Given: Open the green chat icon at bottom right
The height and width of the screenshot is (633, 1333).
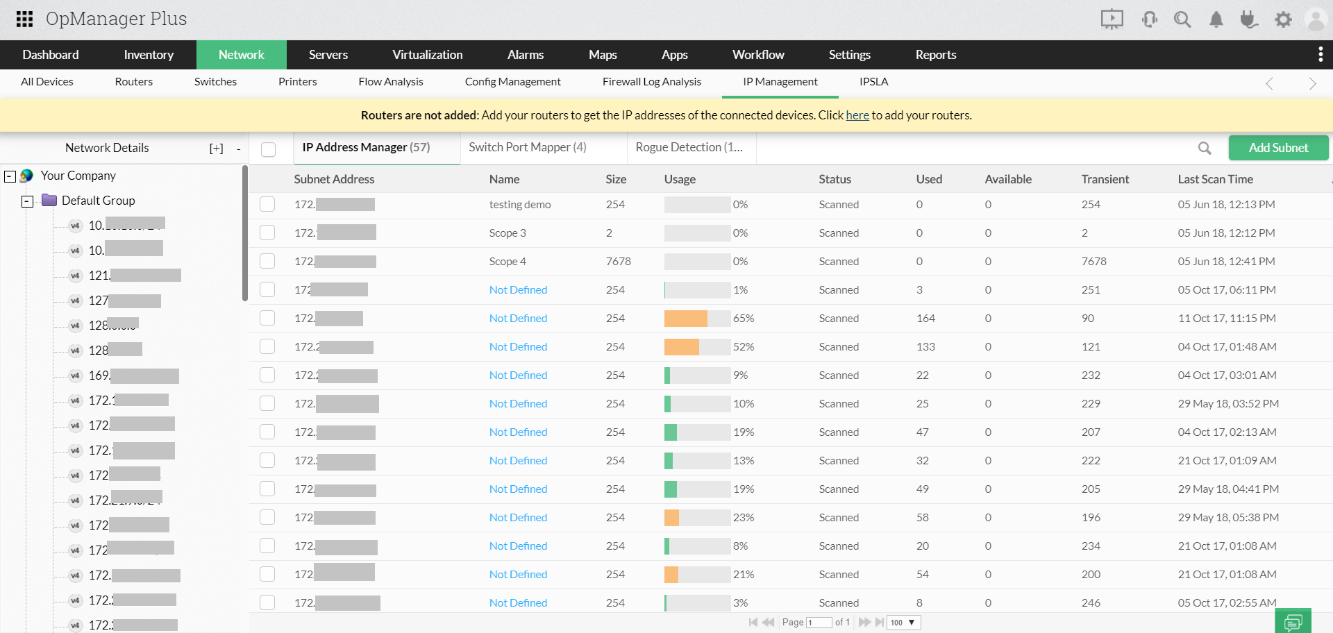Looking at the screenshot, I should coord(1293,623).
